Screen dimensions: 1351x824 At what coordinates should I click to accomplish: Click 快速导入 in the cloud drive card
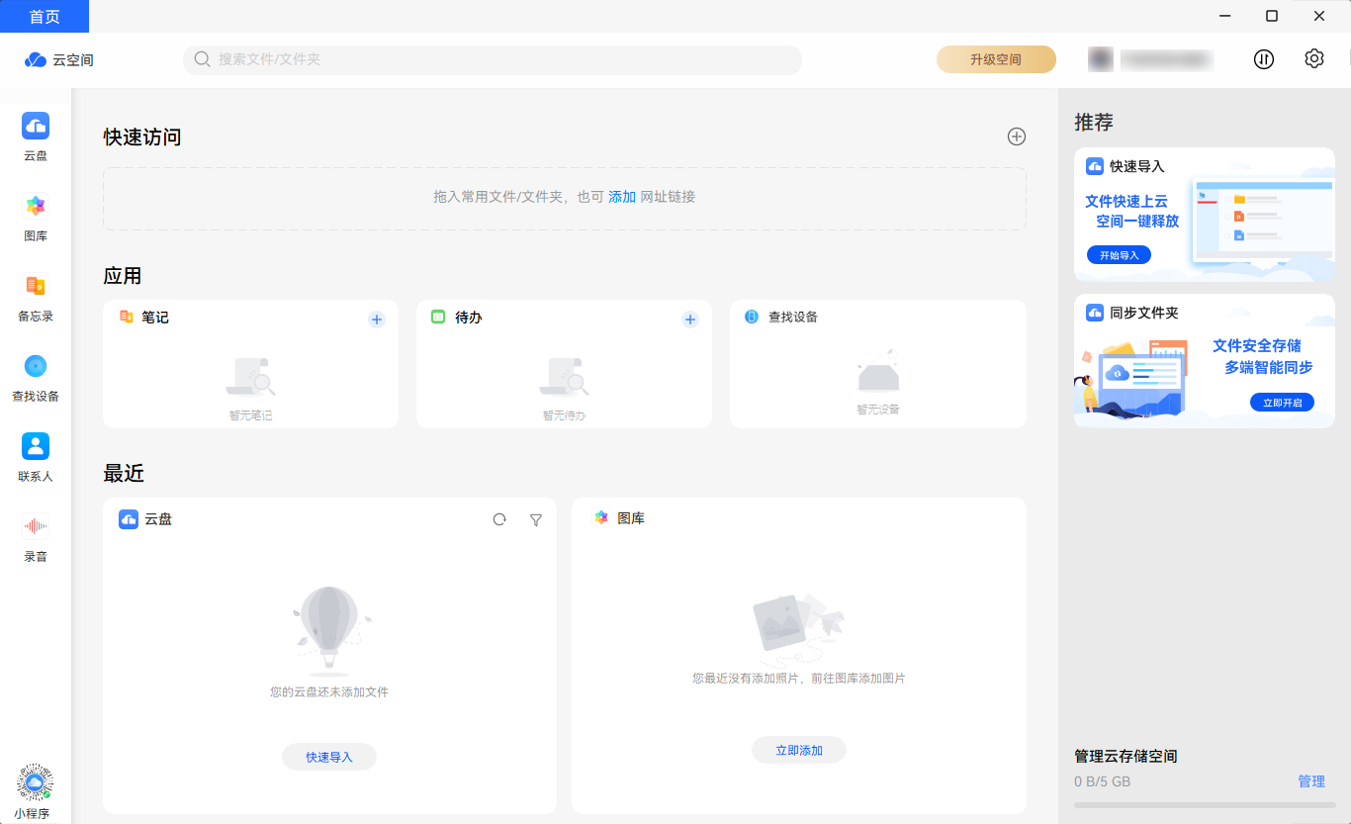click(329, 756)
